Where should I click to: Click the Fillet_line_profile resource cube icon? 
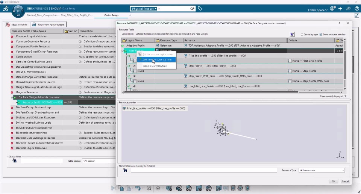(185, 56)
